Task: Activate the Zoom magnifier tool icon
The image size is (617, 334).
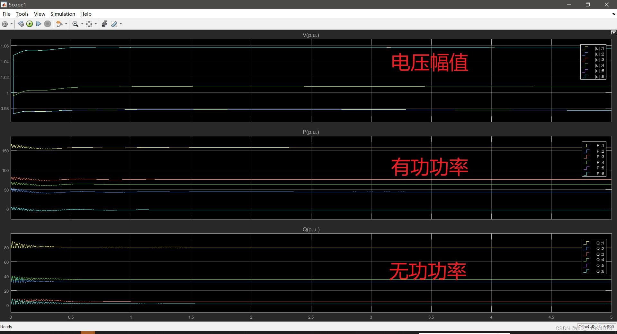Action: 75,24
